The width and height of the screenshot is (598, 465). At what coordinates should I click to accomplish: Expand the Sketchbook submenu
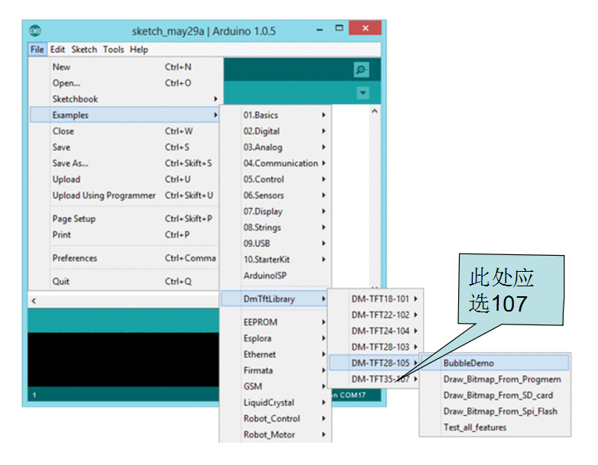124,99
